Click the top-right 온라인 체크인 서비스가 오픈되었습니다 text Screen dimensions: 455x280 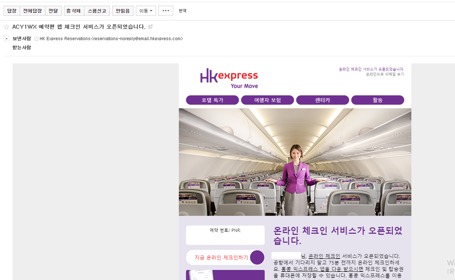[x=371, y=69]
